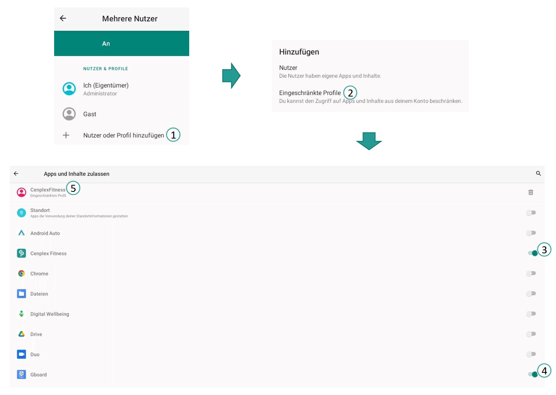Click the CenplexFitness profile name

tap(48, 190)
